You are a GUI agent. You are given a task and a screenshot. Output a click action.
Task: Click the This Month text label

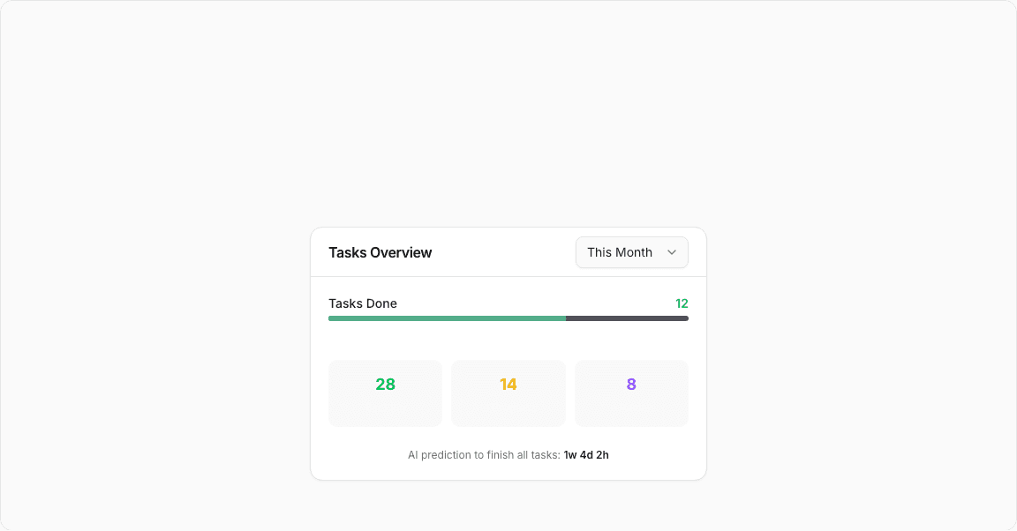[620, 252]
